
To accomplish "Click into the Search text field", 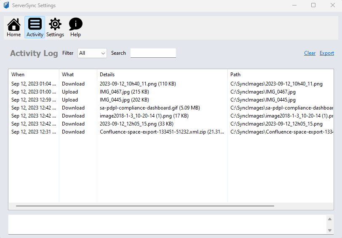I will click(x=153, y=53).
